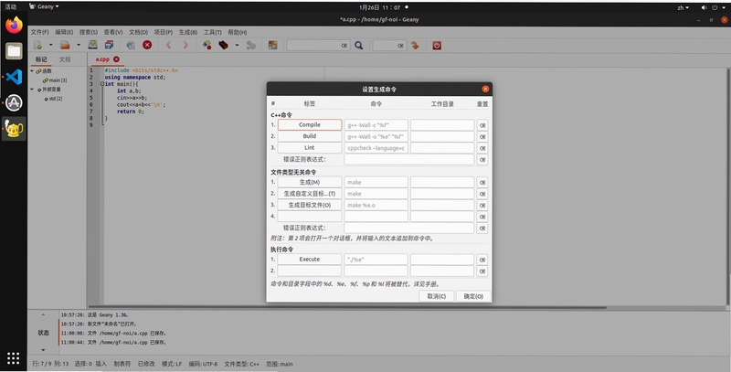The width and height of the screenshot is (731, 372).
Task: Open the Color Chooser toolbar icon
Action: pyautogui.click(x=272, y=45)
